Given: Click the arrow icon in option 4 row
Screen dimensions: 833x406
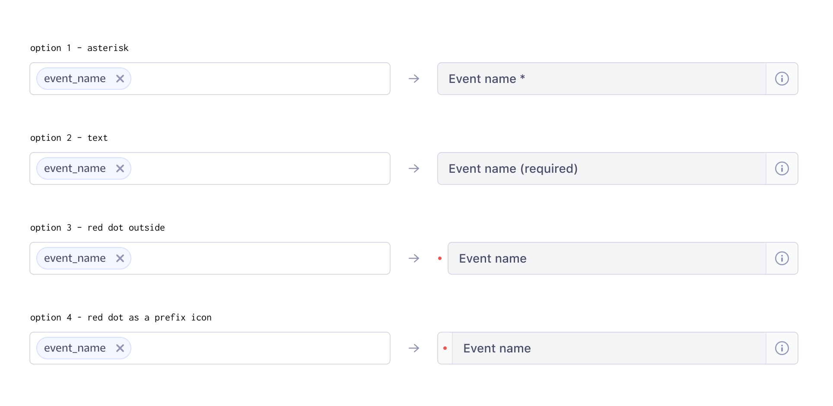Looking at the screenshot, I should click(x=414, y=348).
